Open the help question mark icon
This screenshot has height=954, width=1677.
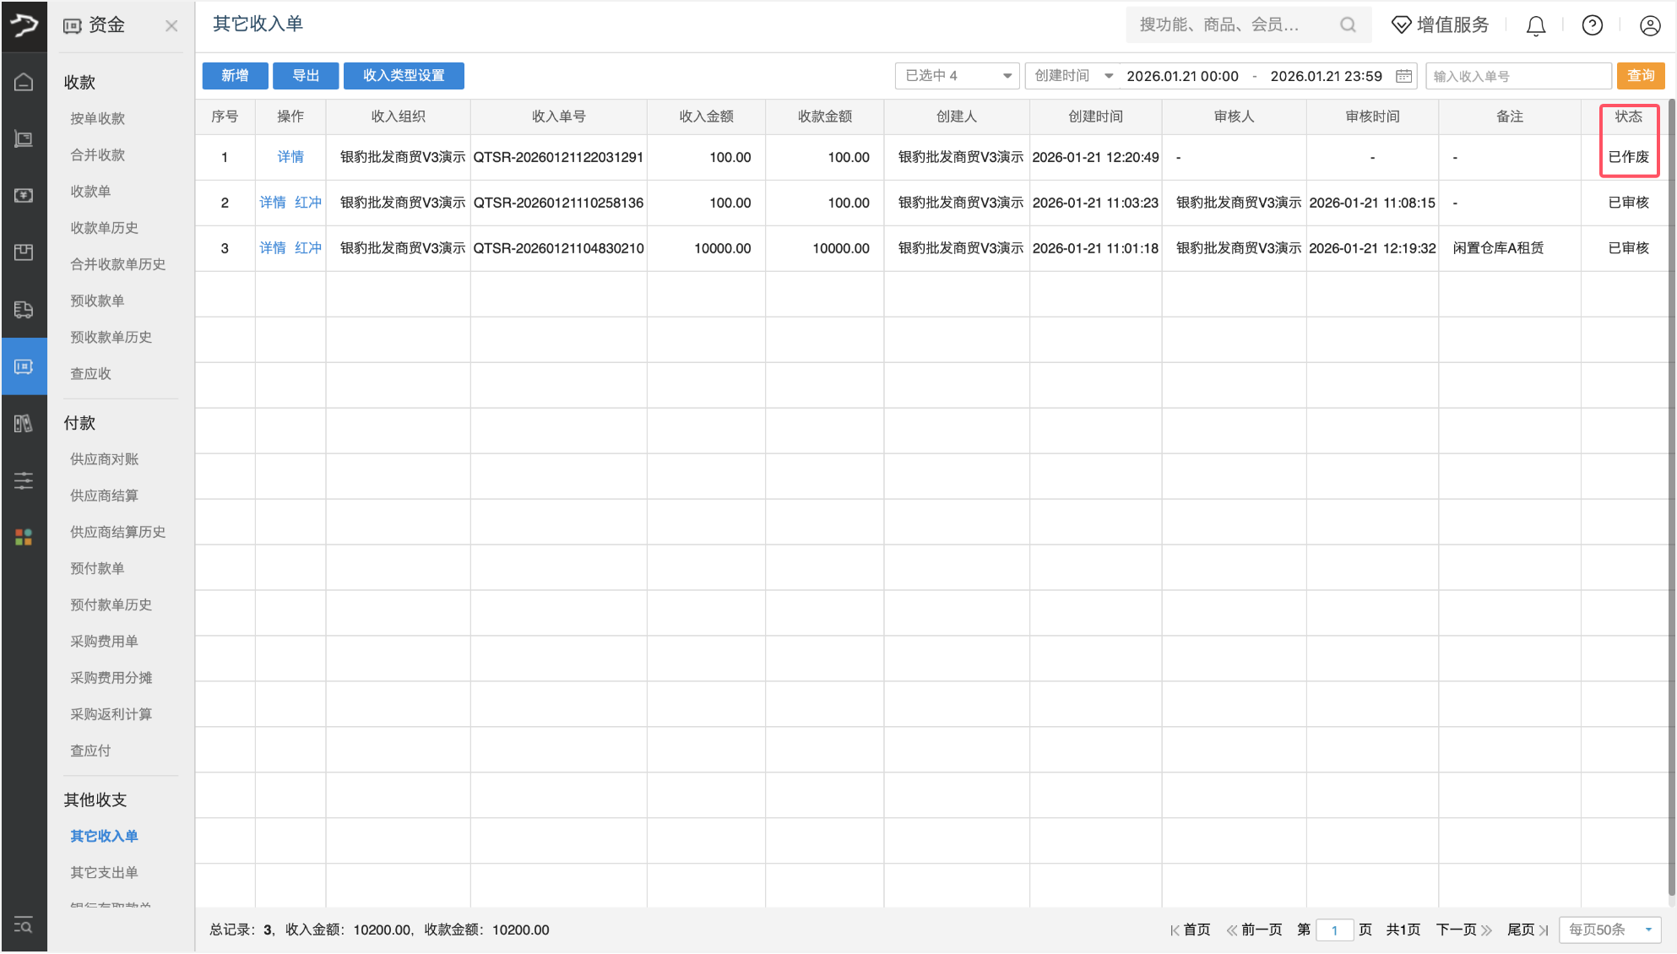coord(1592,25)
